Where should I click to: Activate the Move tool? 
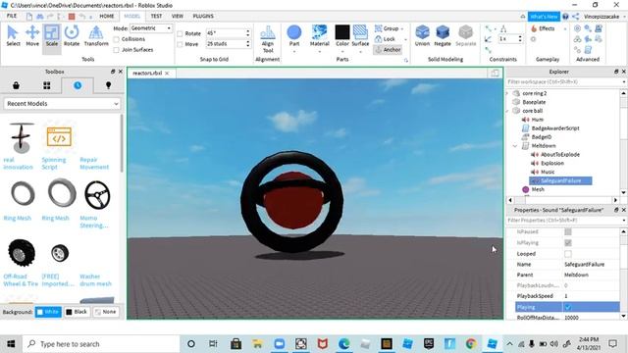click(x=32, y=35)
